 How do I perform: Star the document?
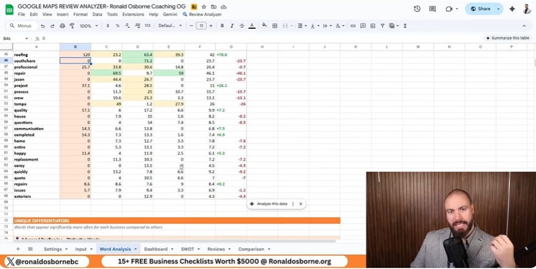point(204,7)
